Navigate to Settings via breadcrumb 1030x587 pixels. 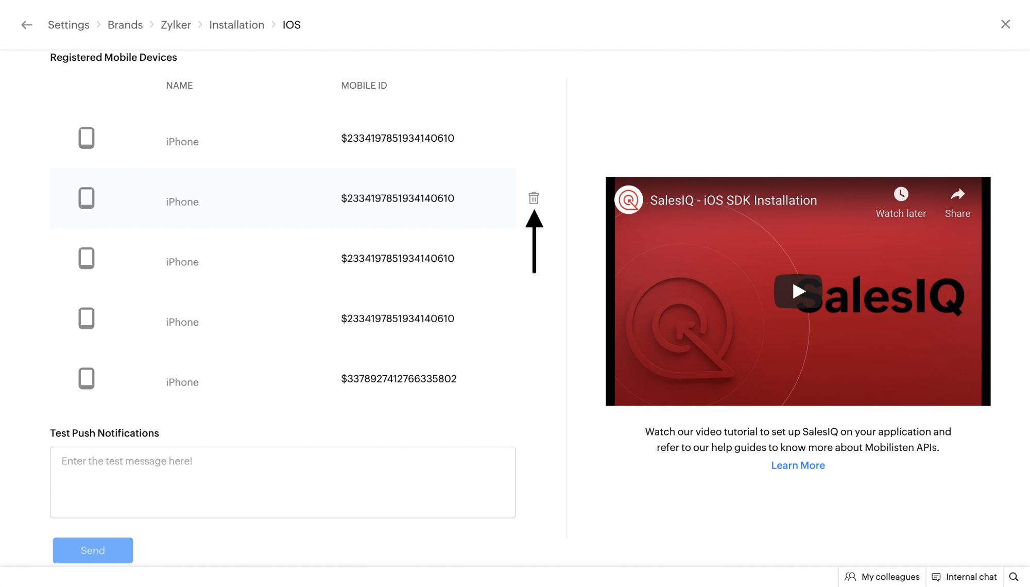click(x=68, y=24)
